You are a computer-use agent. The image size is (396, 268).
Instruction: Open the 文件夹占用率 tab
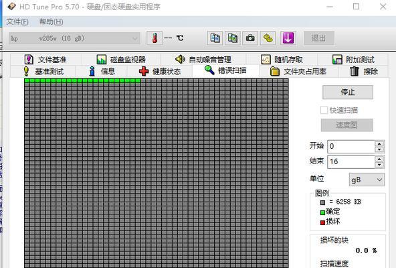point(298,72)
